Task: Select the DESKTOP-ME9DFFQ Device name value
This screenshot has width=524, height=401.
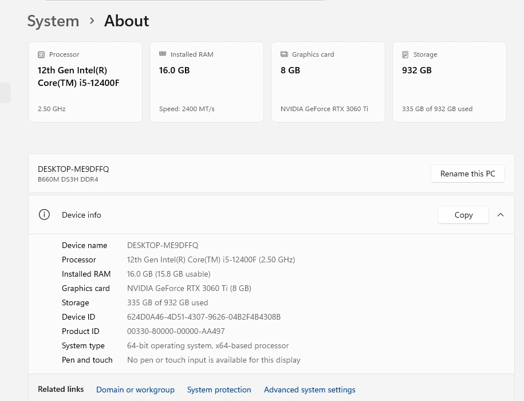Action: tap(163, 245)
